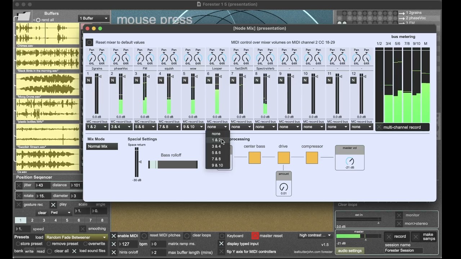The height and width of the screenshot is (259, 461).
Task: Click the make samps button
Action: click(x=425, y=237)
